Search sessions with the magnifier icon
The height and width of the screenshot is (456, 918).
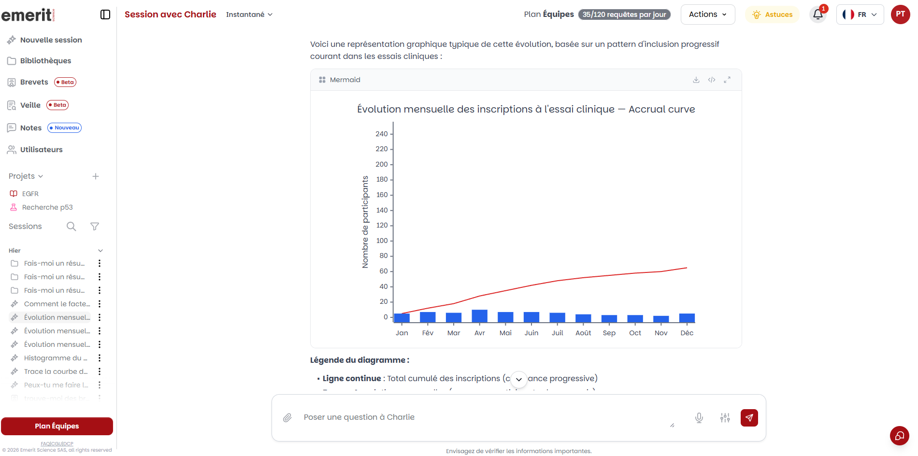tap(71, 227)
